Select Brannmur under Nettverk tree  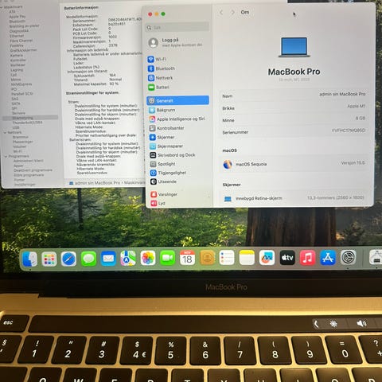20,137
